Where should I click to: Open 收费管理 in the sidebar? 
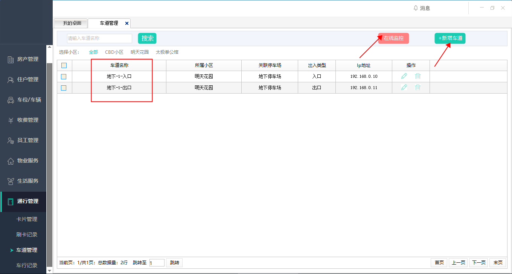pos(23,120)
